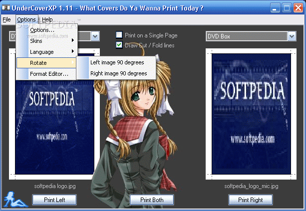Open the File menu
This screenshot has width=306, height=211.
[6, 19]
